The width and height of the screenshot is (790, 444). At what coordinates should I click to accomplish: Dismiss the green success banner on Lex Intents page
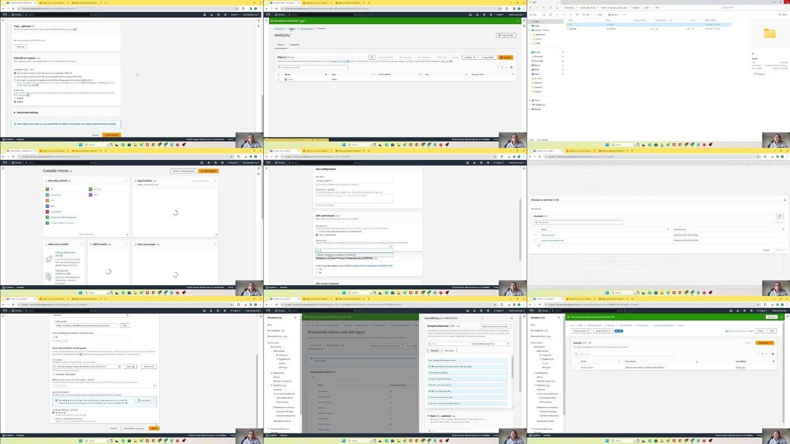click(x=781, y=317)
